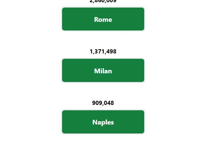The height and width of the screenshot is (150, 206).
Task: Click the number above the Naples button
Action: pyautogui.click(x=103, y=103)
